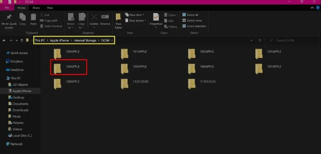Open the recent locations dropdown
Viewport: 321px width, 154px height.
16,41
